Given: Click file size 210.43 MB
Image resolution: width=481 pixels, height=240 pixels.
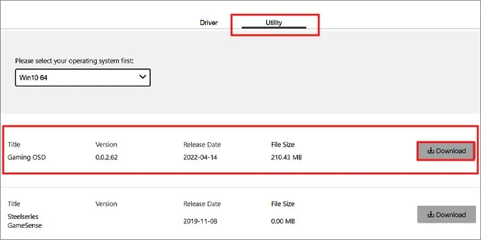Looking at the screenshot, I should 287,157.
